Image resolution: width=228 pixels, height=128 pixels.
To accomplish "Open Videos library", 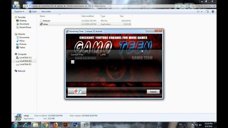I will point(22,47).
